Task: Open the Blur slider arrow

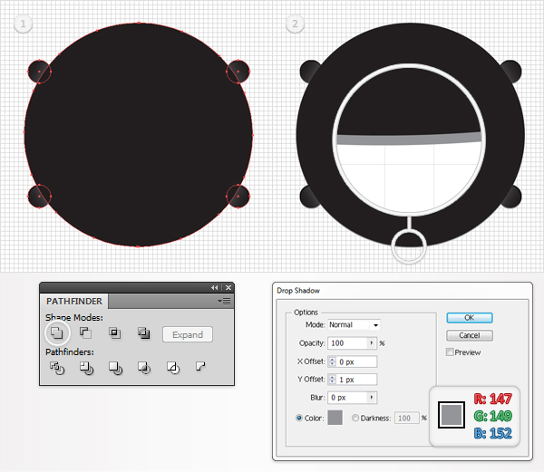Action: tap(372, 398)
